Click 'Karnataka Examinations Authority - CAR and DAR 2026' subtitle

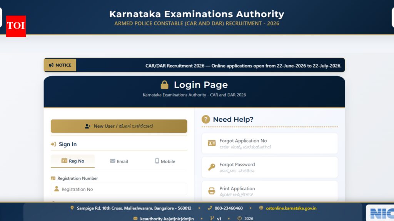(194, 95)
